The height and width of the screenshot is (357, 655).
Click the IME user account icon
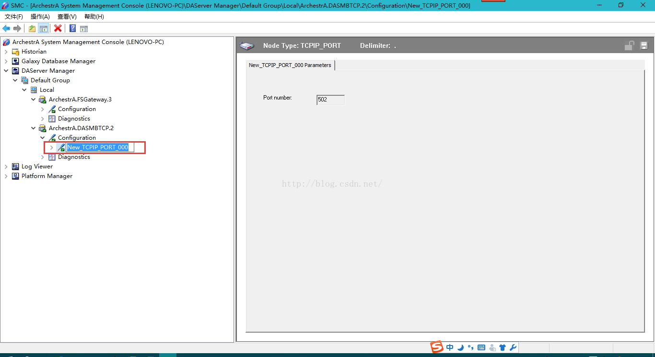click(492, 348)
